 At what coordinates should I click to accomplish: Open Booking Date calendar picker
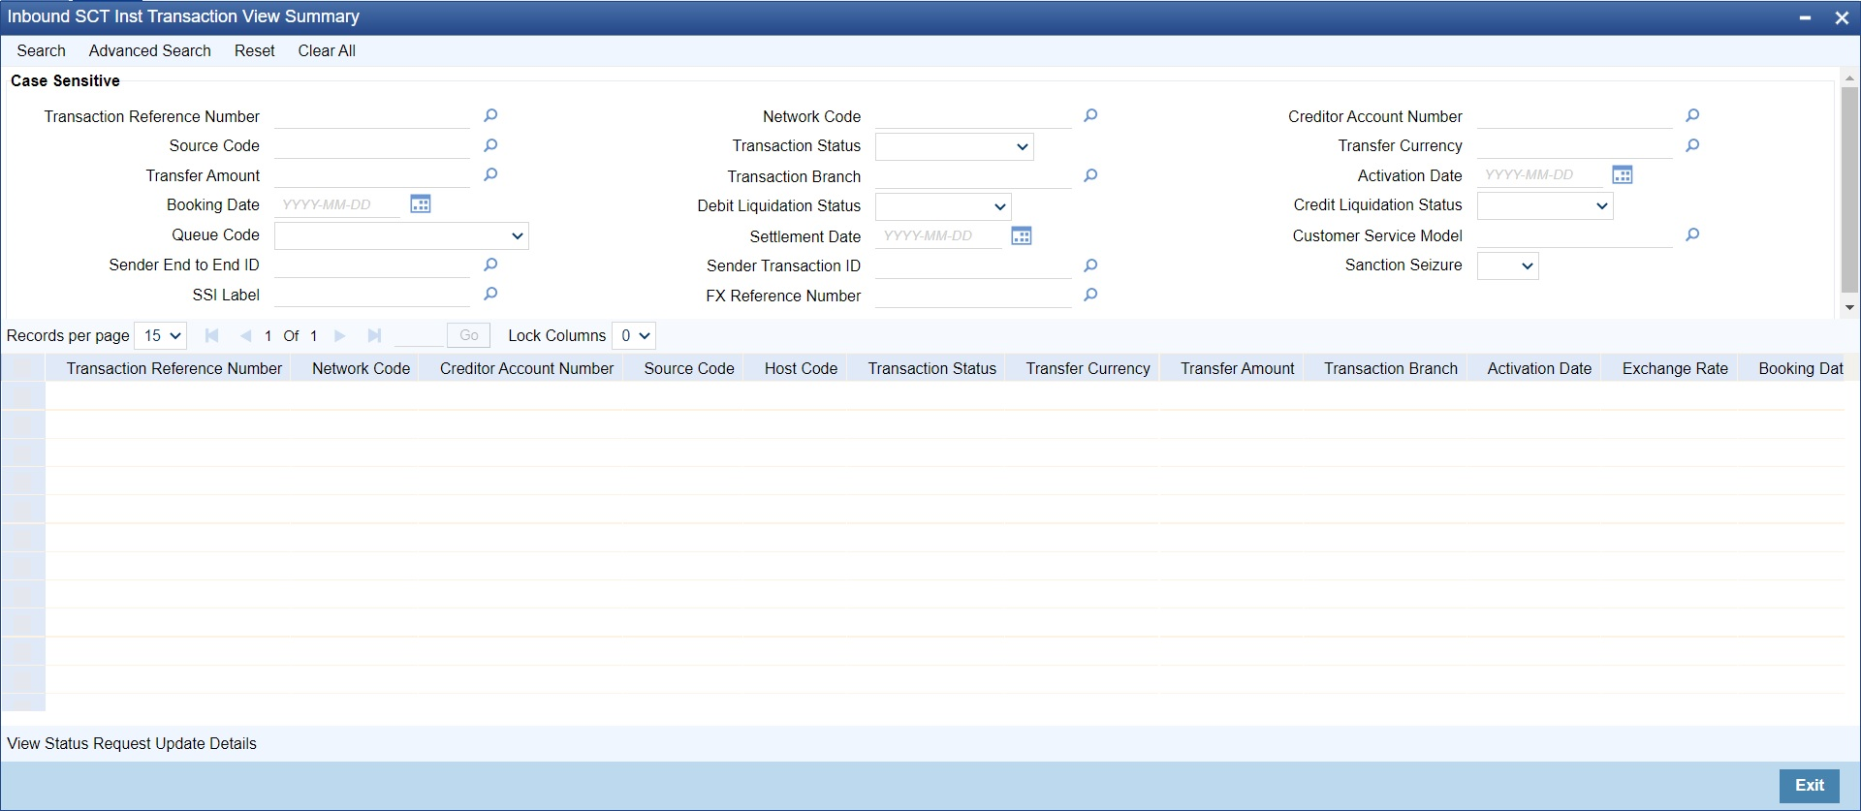pyautogui.click(x=421, y=203)
